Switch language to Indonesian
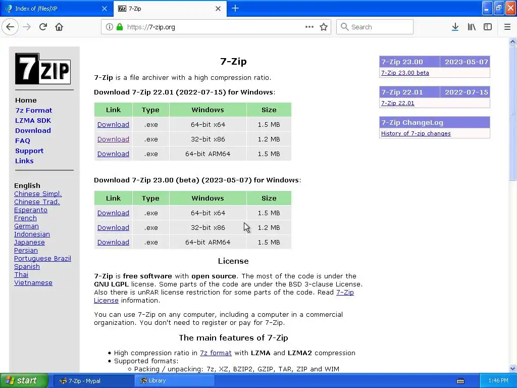The image size is (517, 388). pyautogui.click(x=32, y=234)
